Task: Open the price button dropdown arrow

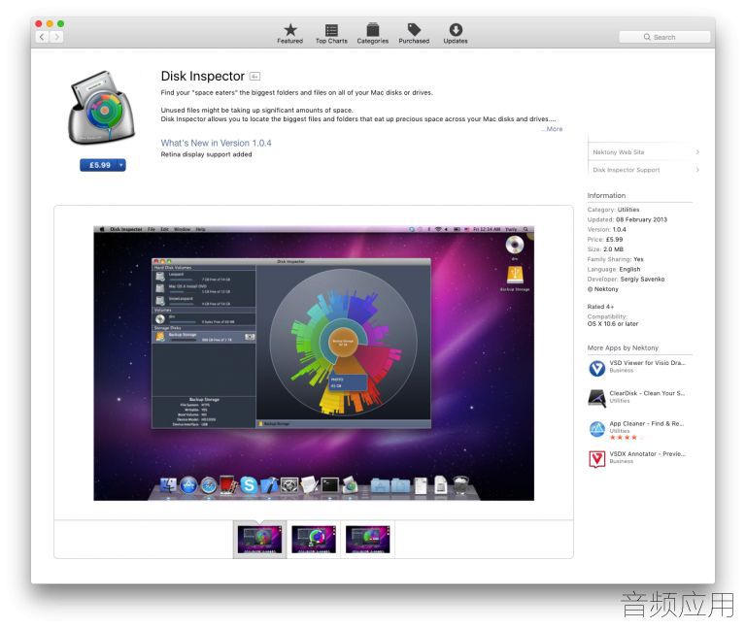Action: coord(121,165)
